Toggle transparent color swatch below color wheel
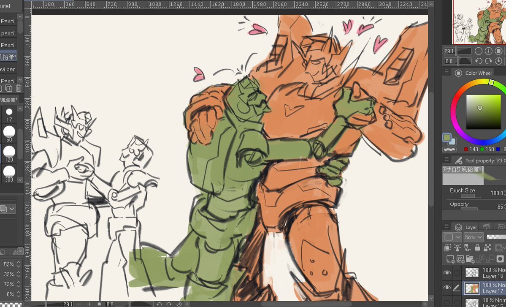 point(449,149)
